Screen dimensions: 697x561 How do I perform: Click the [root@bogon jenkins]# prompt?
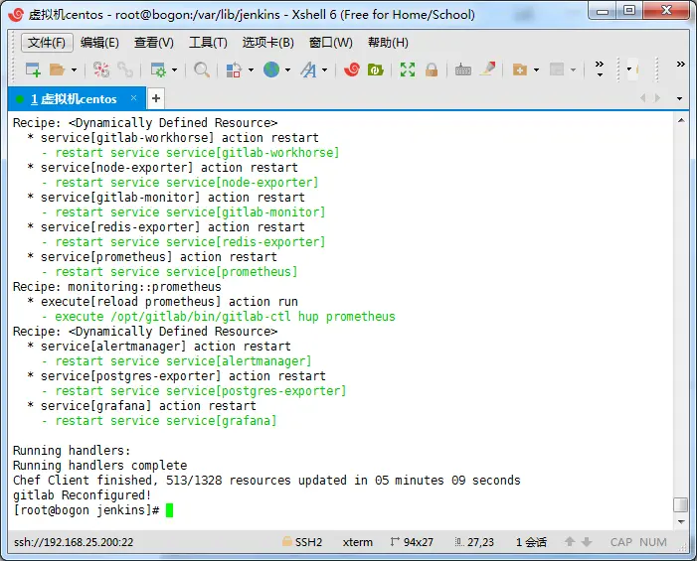coord(87,510)
